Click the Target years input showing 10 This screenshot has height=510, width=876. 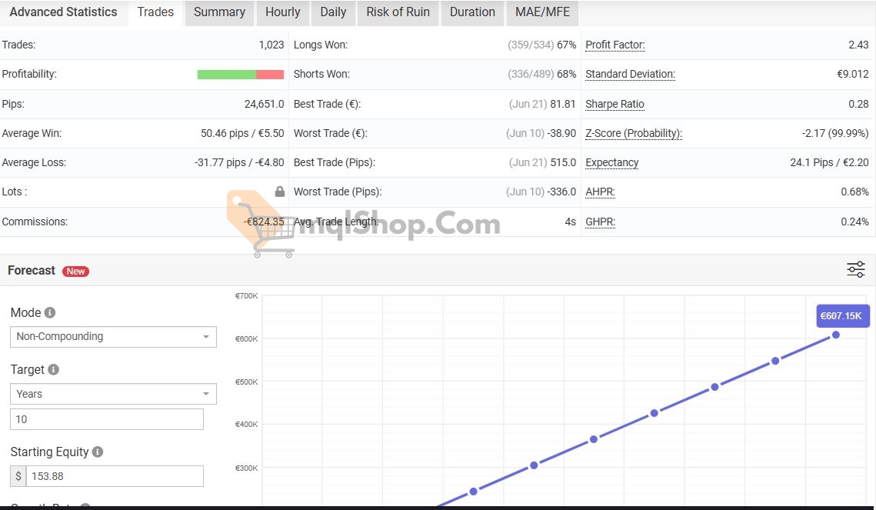(x=107, y=418)
